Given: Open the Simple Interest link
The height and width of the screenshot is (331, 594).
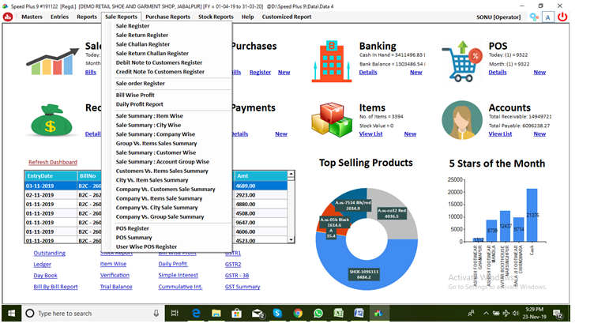Looking at the screenshot, I should tap(178, 276).
